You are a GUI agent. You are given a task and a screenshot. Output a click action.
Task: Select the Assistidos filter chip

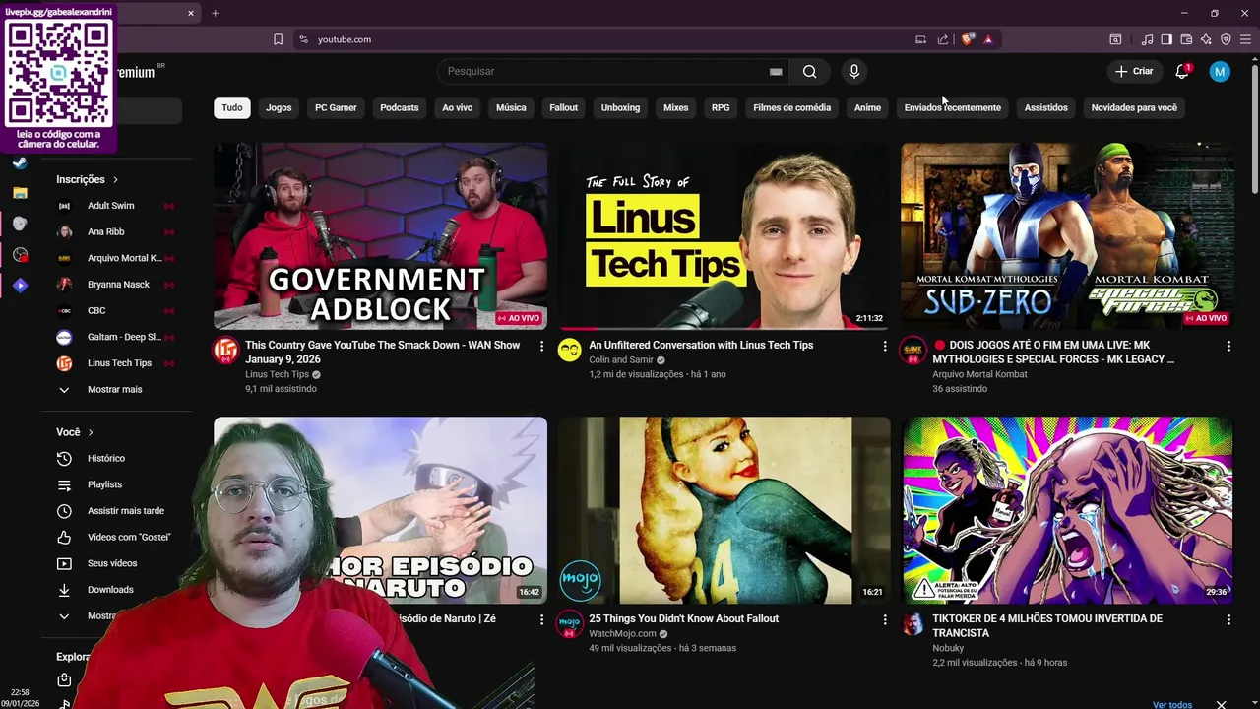(1045, 107)
